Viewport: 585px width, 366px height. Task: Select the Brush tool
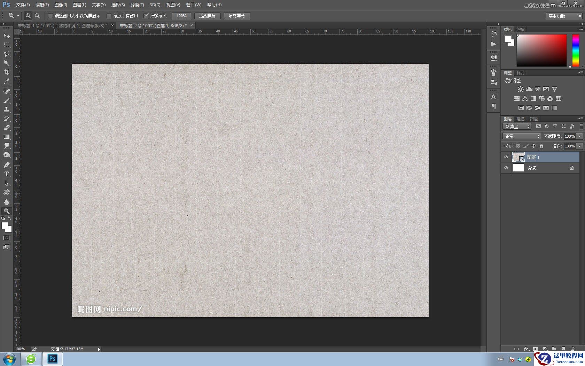coord(7,100)
